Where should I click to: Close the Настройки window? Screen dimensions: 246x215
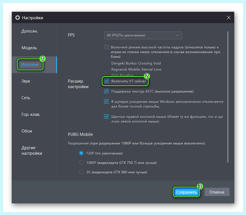pyautogui.click(x=229, y=18)
